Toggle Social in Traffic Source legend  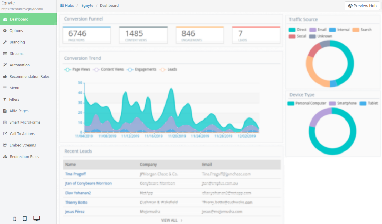297,36
